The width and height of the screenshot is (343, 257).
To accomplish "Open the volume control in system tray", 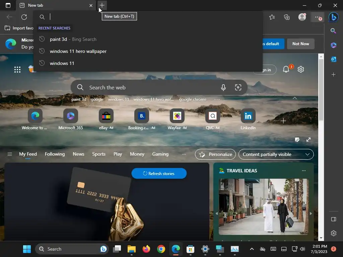I will (x=302, y=249).
